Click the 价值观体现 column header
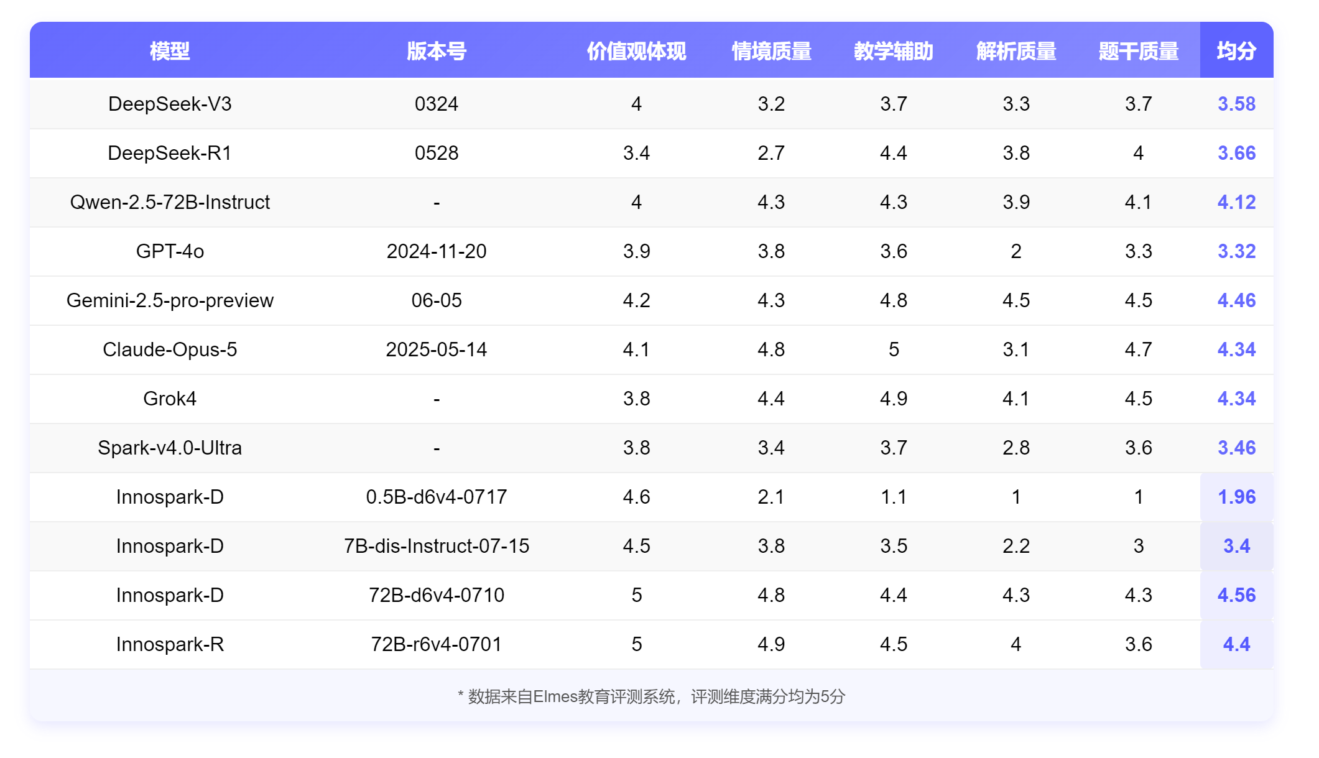The height and width of the screenshot is (758, 1319). tap(636, 51)
